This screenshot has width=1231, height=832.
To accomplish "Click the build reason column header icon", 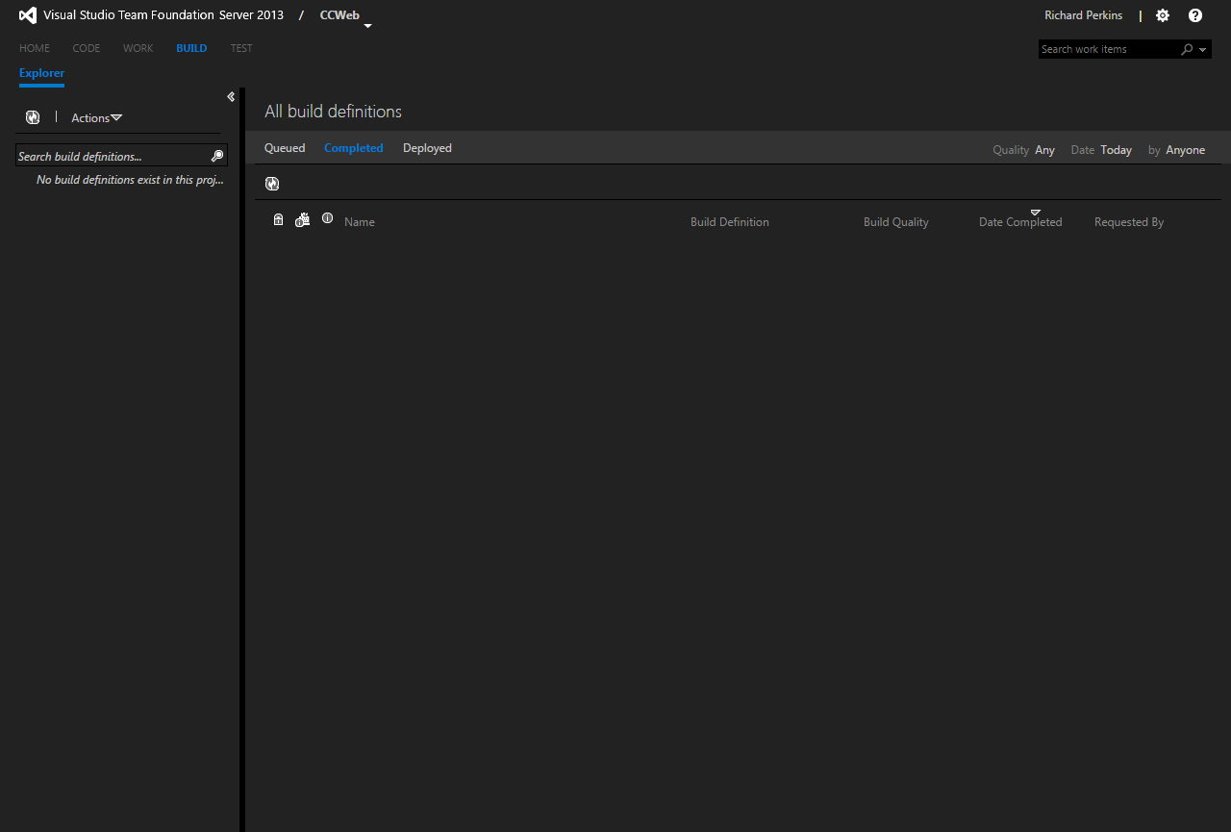I will pos(302,219).
